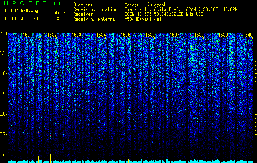Click the 'Receiving antenna' field label
Screen dimensions: 257x163
click(94, 19)
